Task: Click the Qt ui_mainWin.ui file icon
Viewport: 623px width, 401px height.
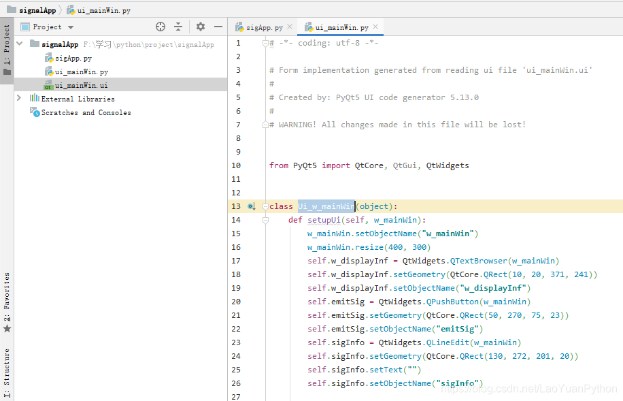Action: click(49, 85)
